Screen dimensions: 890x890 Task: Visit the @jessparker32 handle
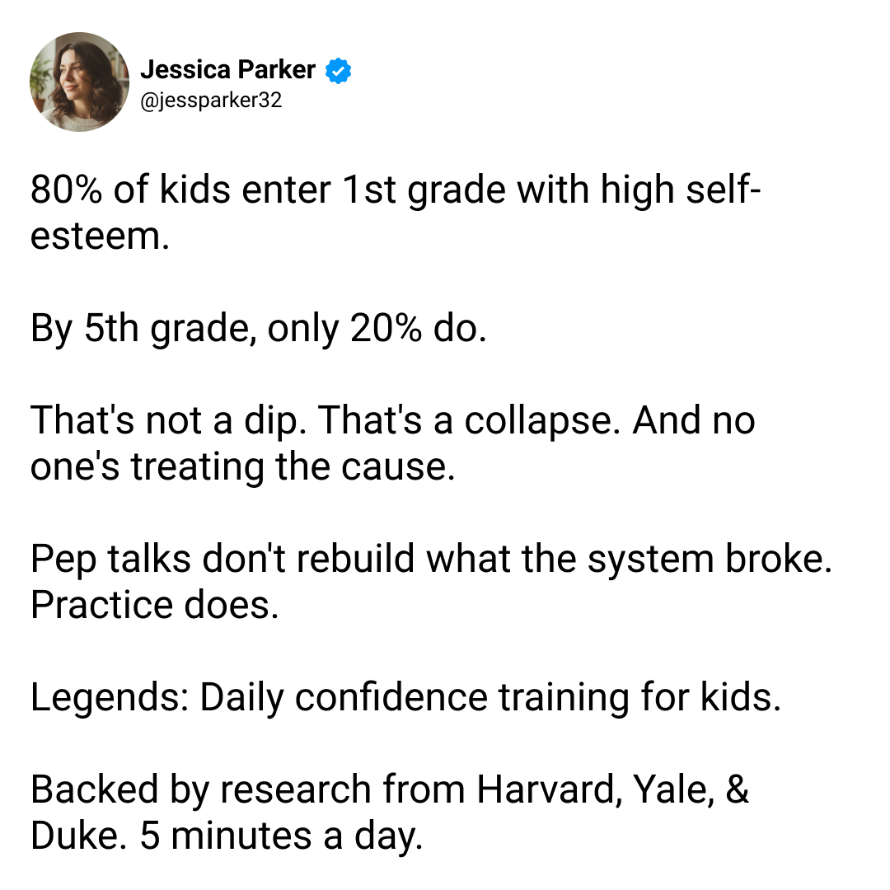click(x=211, y=101)
